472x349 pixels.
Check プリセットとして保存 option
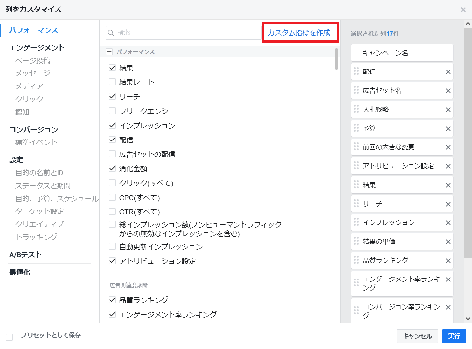click(x=9, y=337)
